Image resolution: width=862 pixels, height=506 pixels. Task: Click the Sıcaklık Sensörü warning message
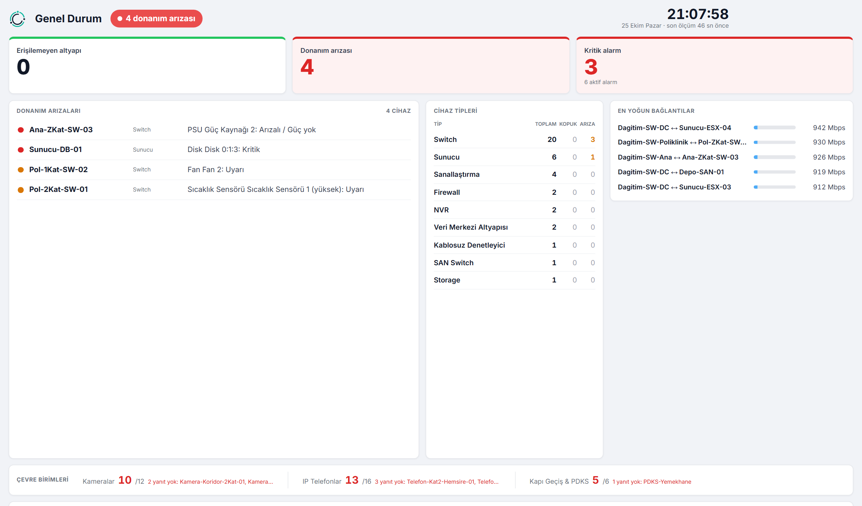click(275, 189)
